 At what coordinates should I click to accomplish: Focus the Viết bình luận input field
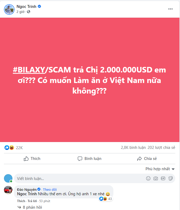point(79,179)
